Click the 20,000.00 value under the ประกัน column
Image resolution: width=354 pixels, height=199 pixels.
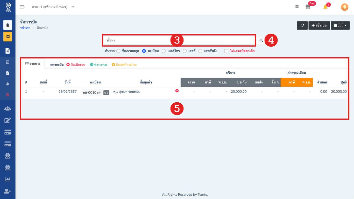(239, 91)
